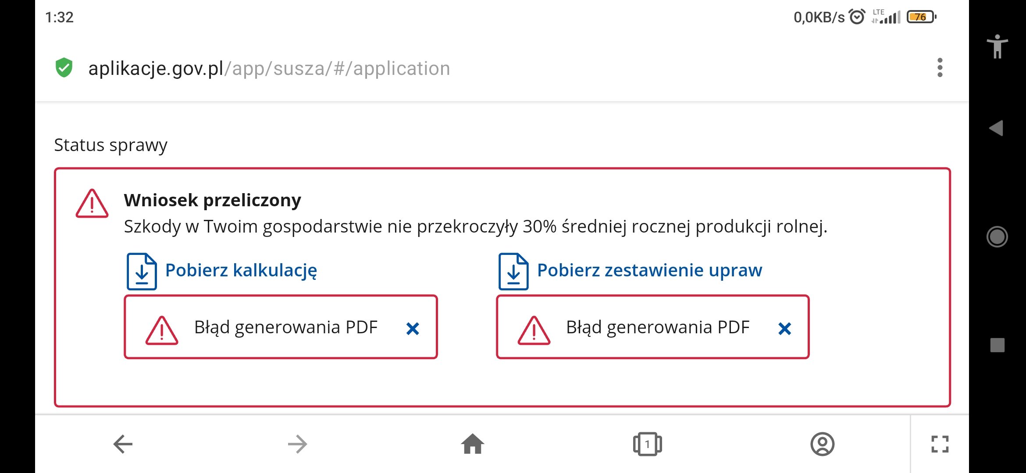Screen dimensions: 1026x473
Task: Open the browser three-dot menu
Action: [940, 68]
